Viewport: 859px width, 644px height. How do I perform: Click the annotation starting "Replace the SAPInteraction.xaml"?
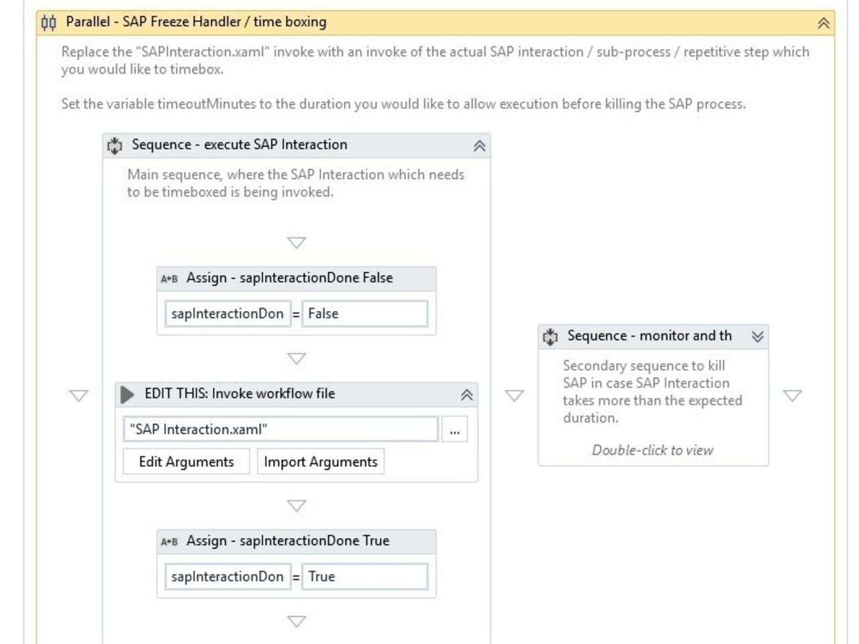tap(435, 60)
